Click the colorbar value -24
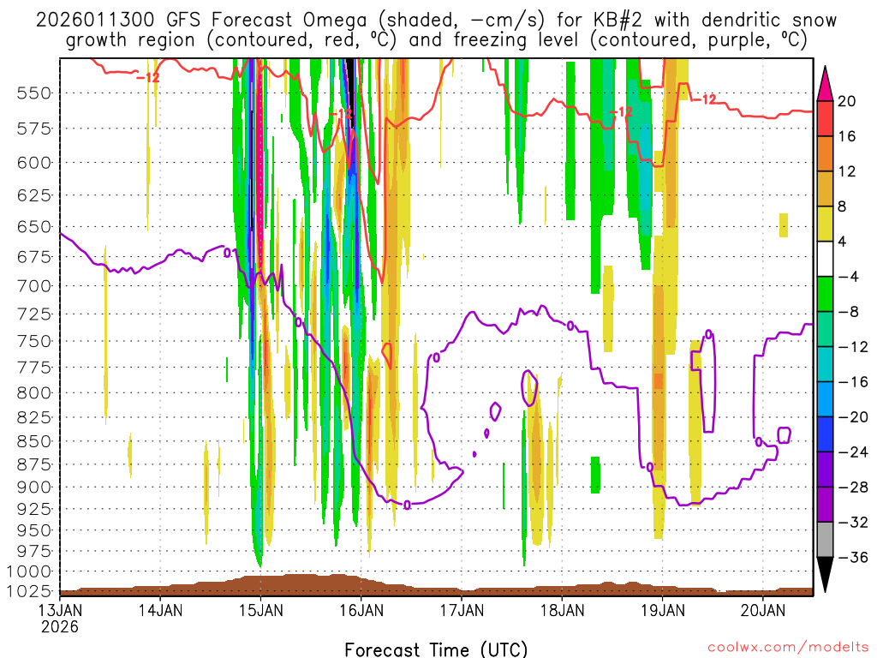This screenshot has width=877, height=658. pos(853,452)
